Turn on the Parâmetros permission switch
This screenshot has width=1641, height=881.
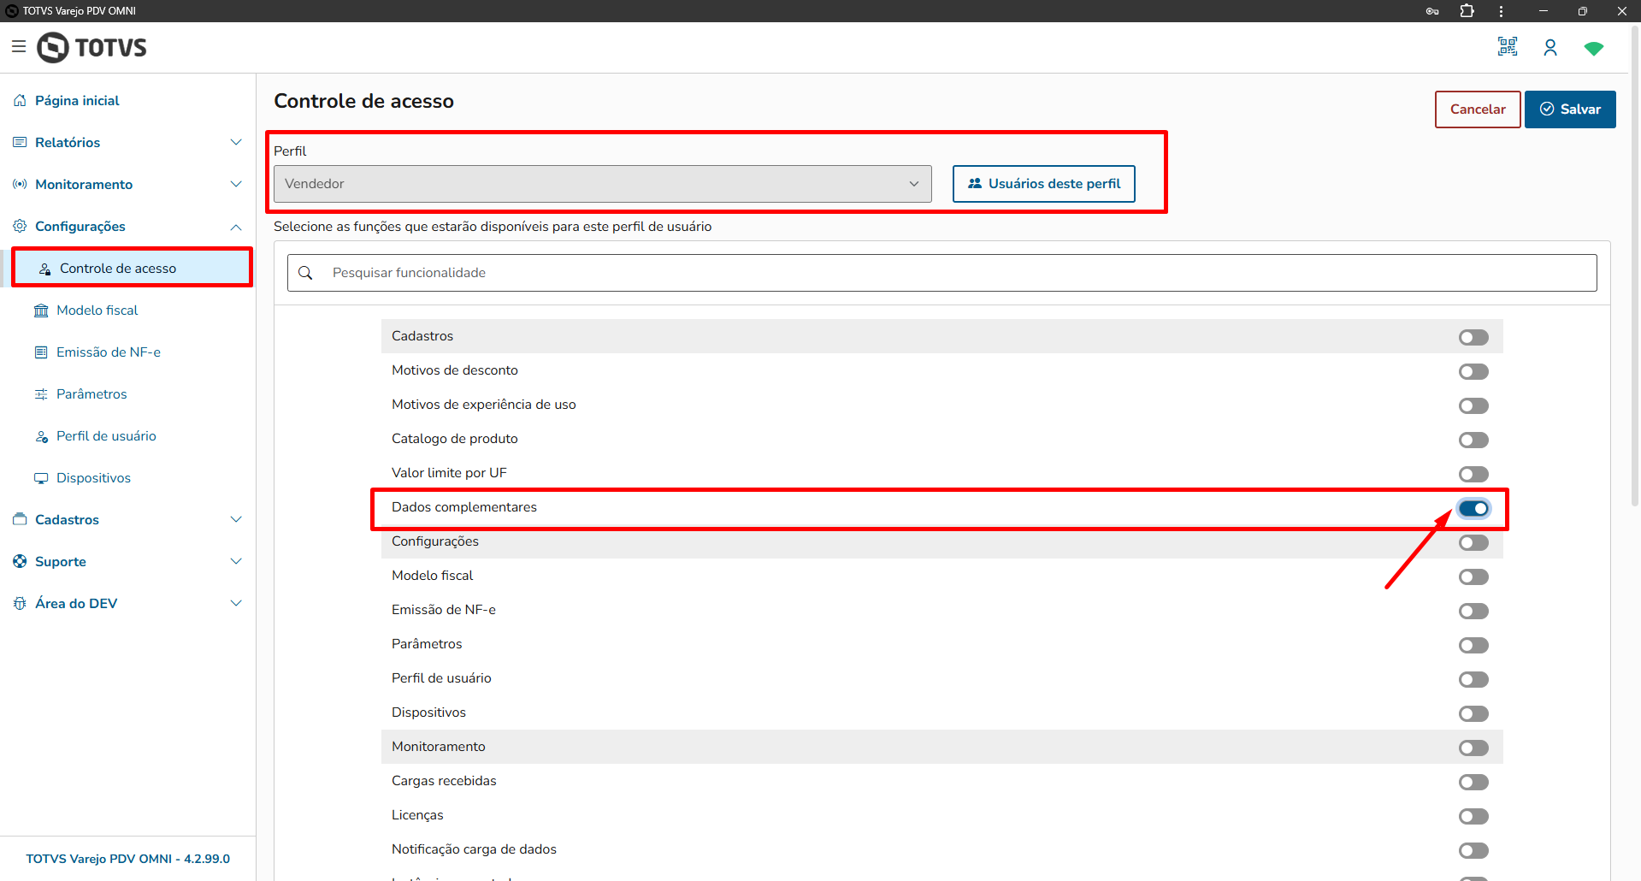coord(1473,645)
